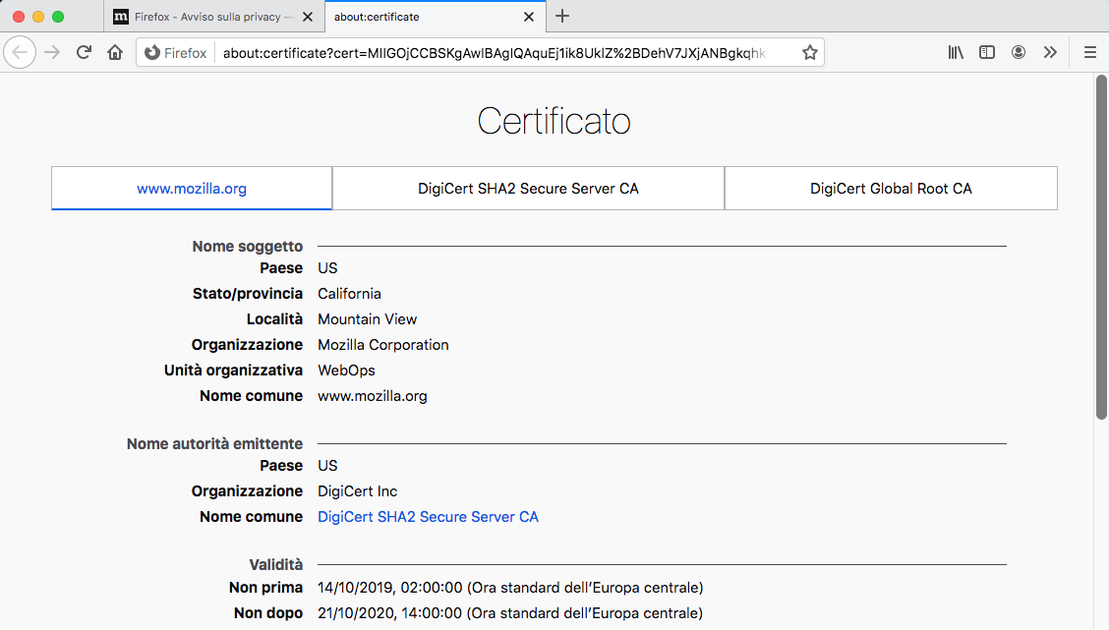Close the window with red button
Viewport: 1109px width, 630px height.
pyautogui.click(x=19, y=17)
